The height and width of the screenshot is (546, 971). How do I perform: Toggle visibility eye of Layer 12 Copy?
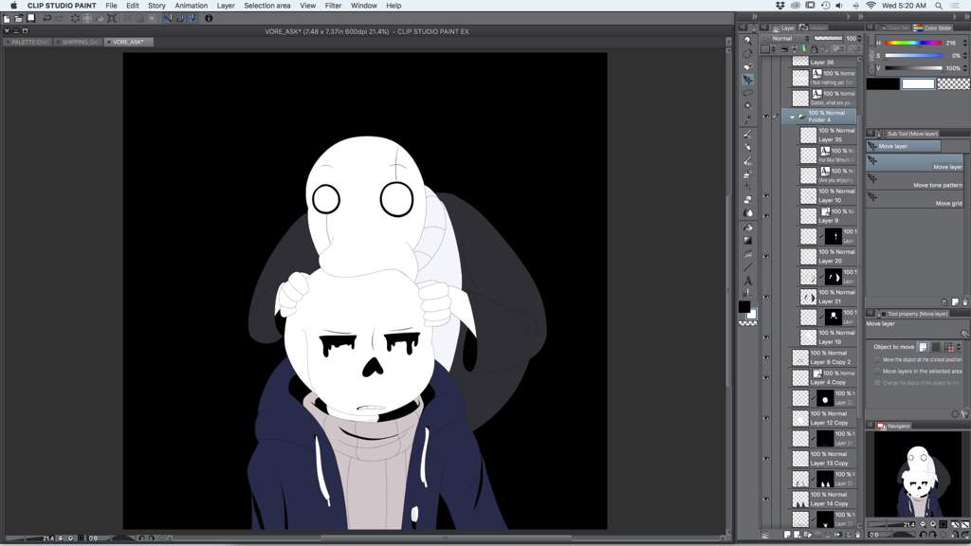click(x=766, y=418)
